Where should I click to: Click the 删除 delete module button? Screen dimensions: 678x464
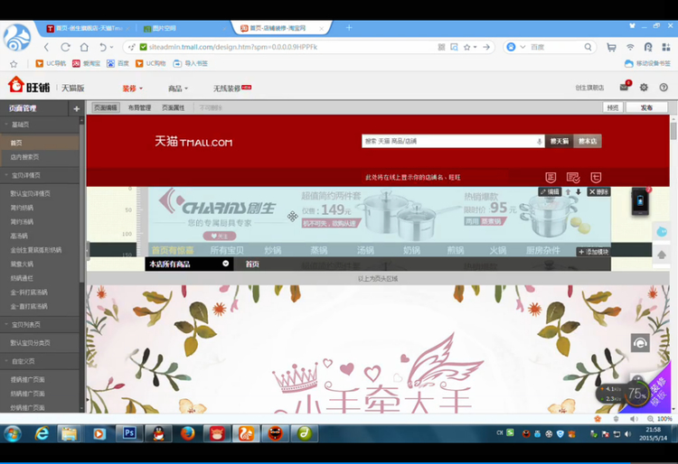pos(598,191)
